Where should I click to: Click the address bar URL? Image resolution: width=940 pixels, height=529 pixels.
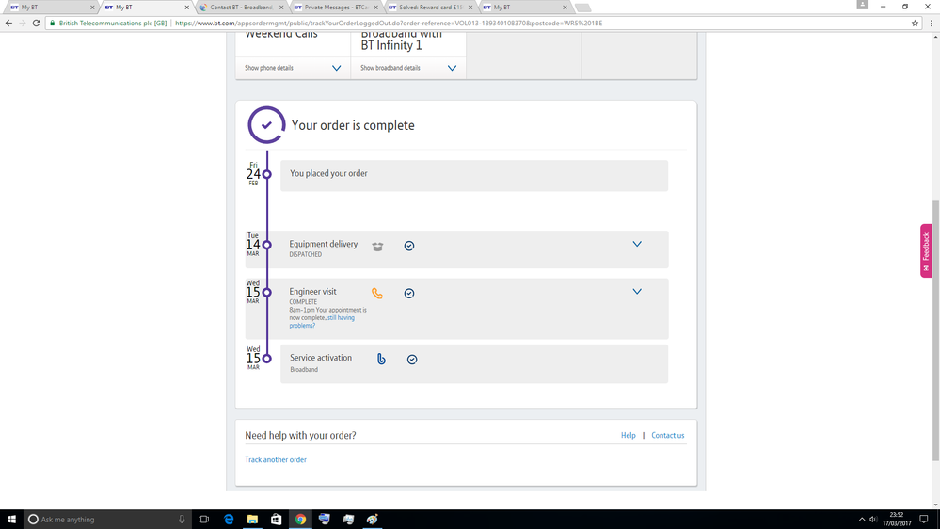pyautogui.click(x=389, y=23)
